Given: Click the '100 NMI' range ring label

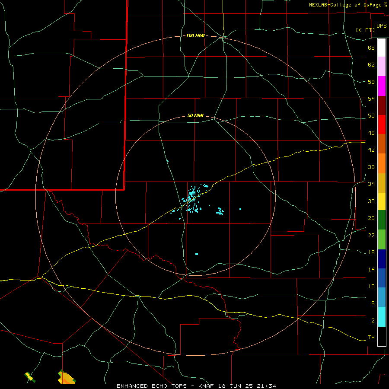Looking at the screenshot, I should [x=195, y=36].
